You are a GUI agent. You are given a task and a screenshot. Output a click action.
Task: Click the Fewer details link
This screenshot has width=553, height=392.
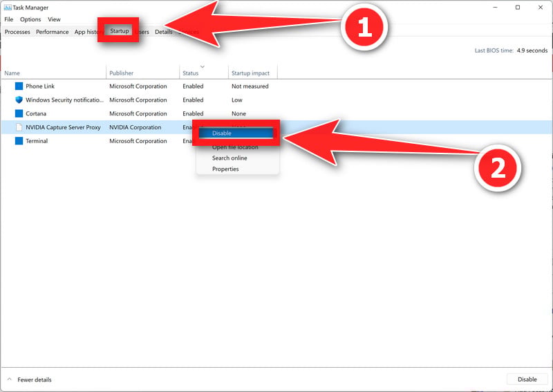coord(35,380)
